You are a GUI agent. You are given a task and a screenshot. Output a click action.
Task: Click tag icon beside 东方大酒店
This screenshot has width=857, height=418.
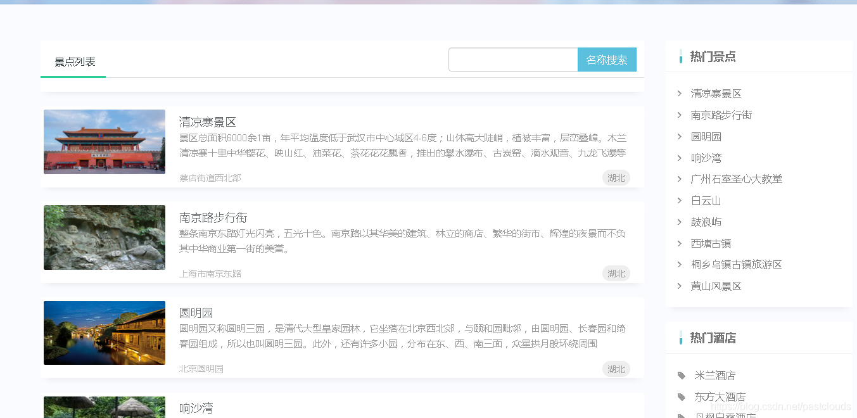[x=682, y=397]
